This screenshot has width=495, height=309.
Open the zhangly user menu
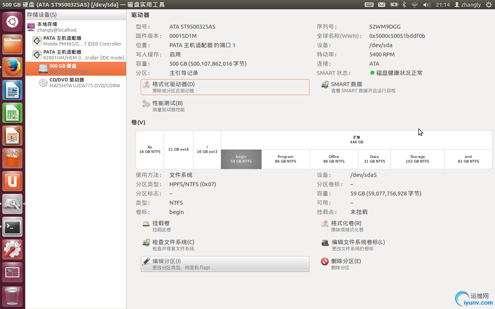tap(468, 5)
